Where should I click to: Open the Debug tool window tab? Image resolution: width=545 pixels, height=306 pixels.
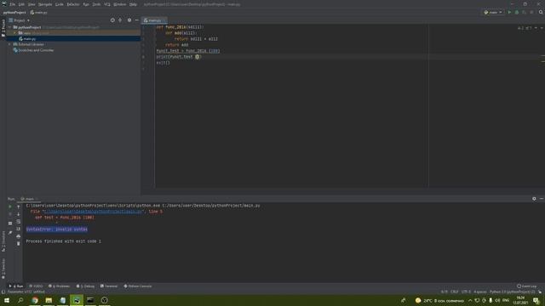(85, 286)
